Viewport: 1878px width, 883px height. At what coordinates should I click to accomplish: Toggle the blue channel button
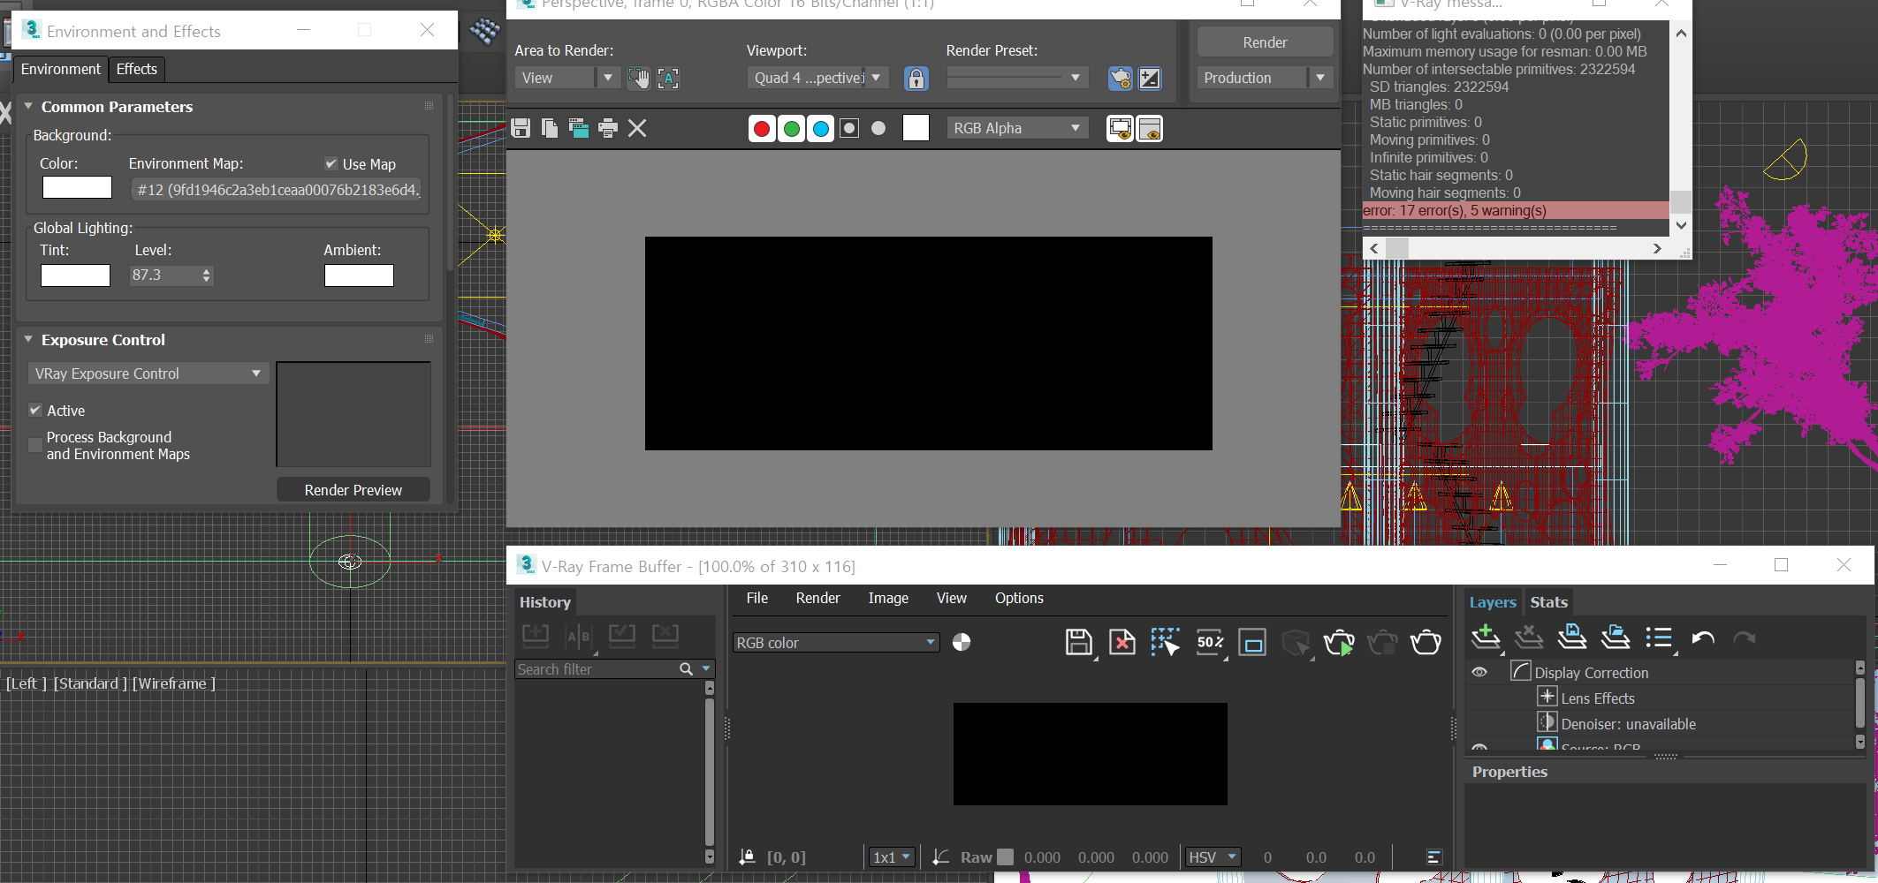pyautogui.click(x=821, y=128)
